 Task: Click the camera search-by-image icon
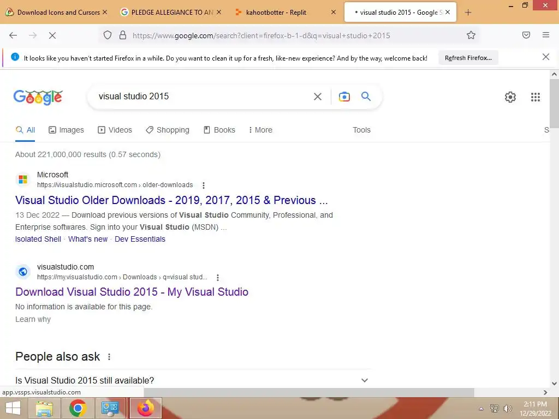point(344,97)
